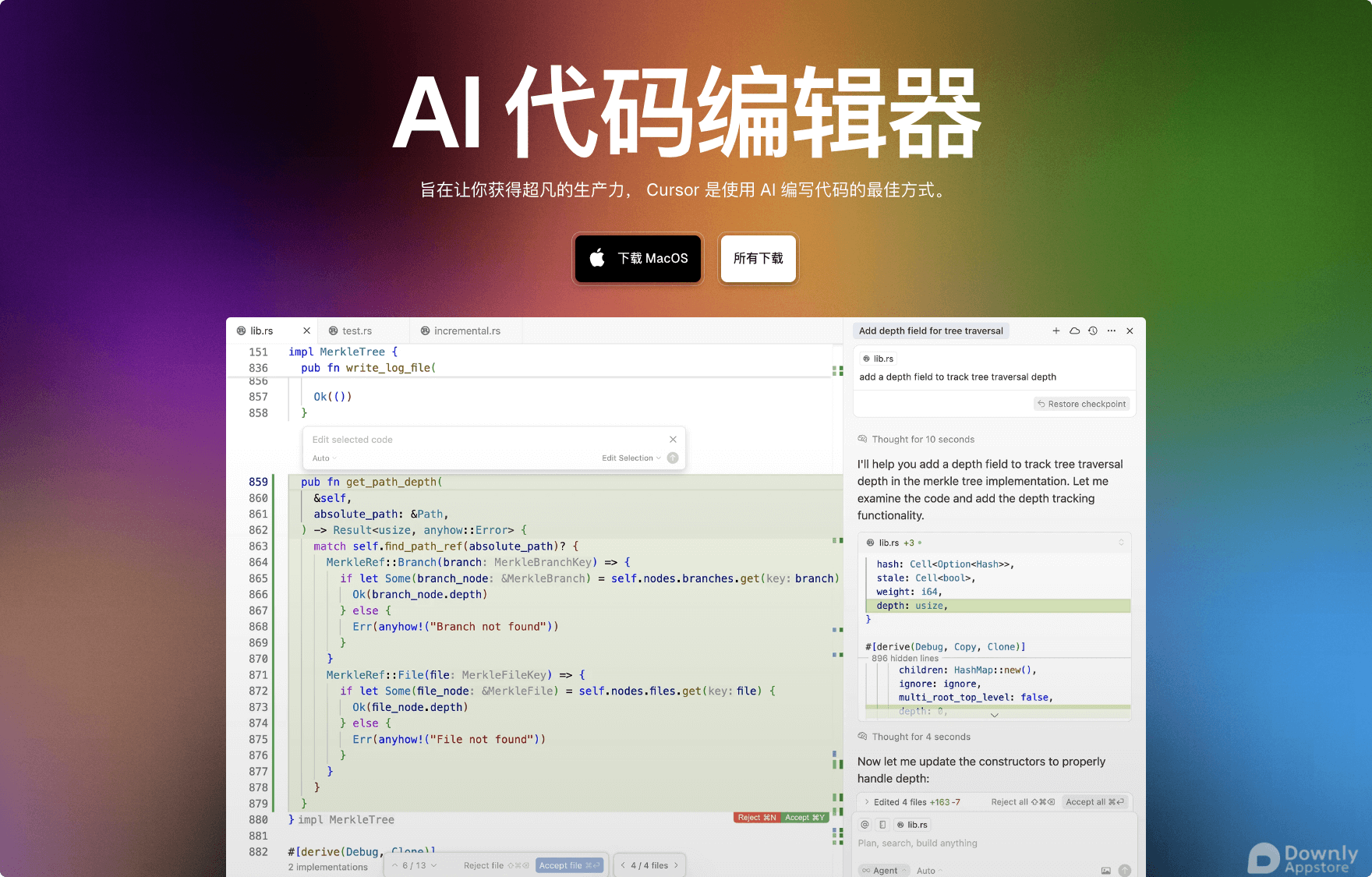Open the Auto dropdown in the edit popup
Viewport: 1372px width, 877px height.
click(x=324, y=458)
